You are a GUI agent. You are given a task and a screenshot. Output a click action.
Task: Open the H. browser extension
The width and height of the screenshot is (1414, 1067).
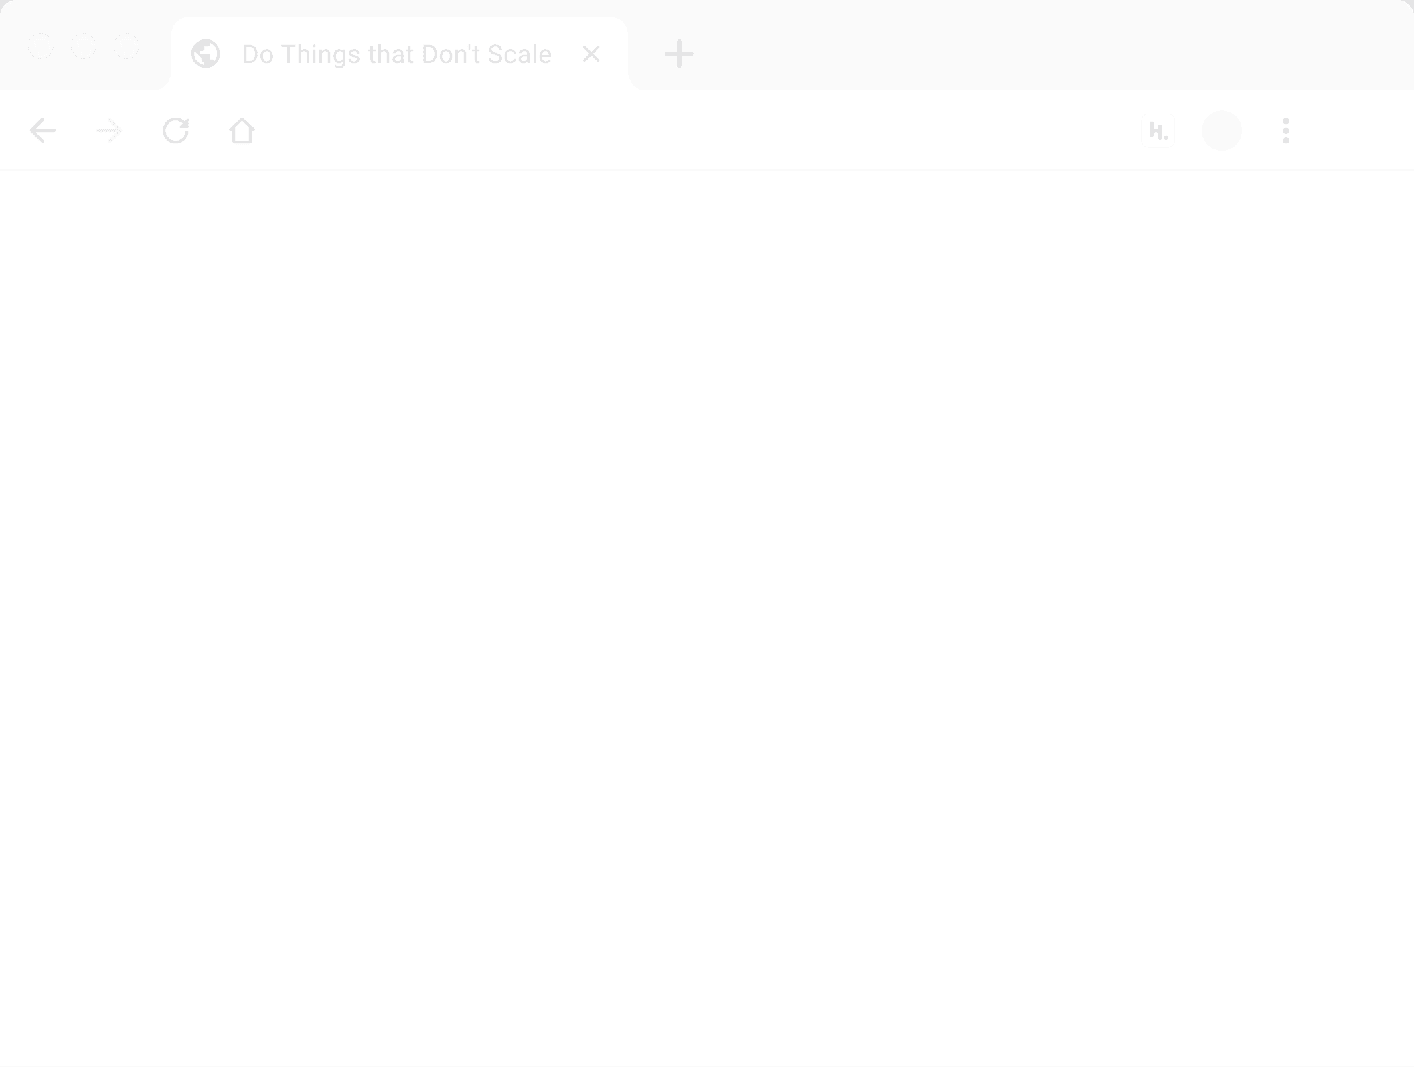(1158, 131)
